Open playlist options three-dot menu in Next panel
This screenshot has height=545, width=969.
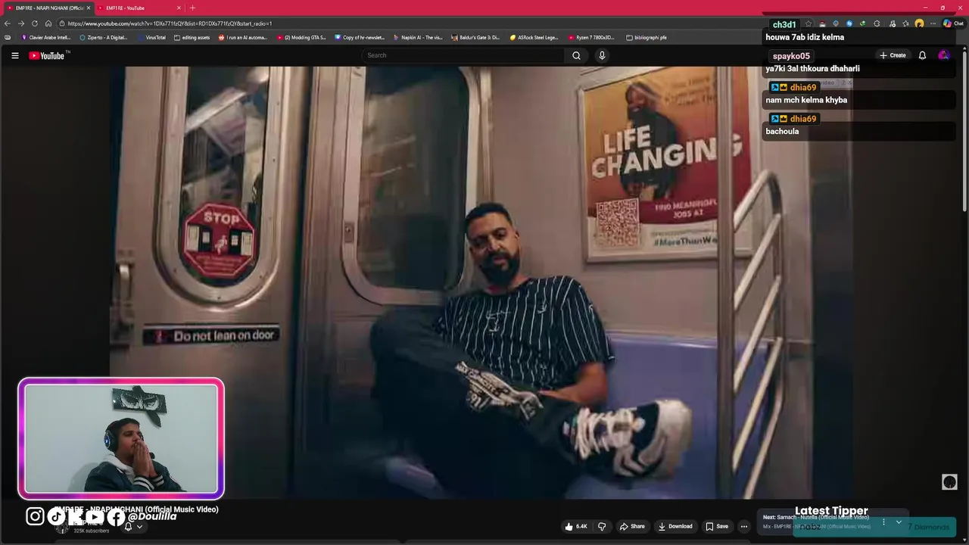tap(883, 522)
